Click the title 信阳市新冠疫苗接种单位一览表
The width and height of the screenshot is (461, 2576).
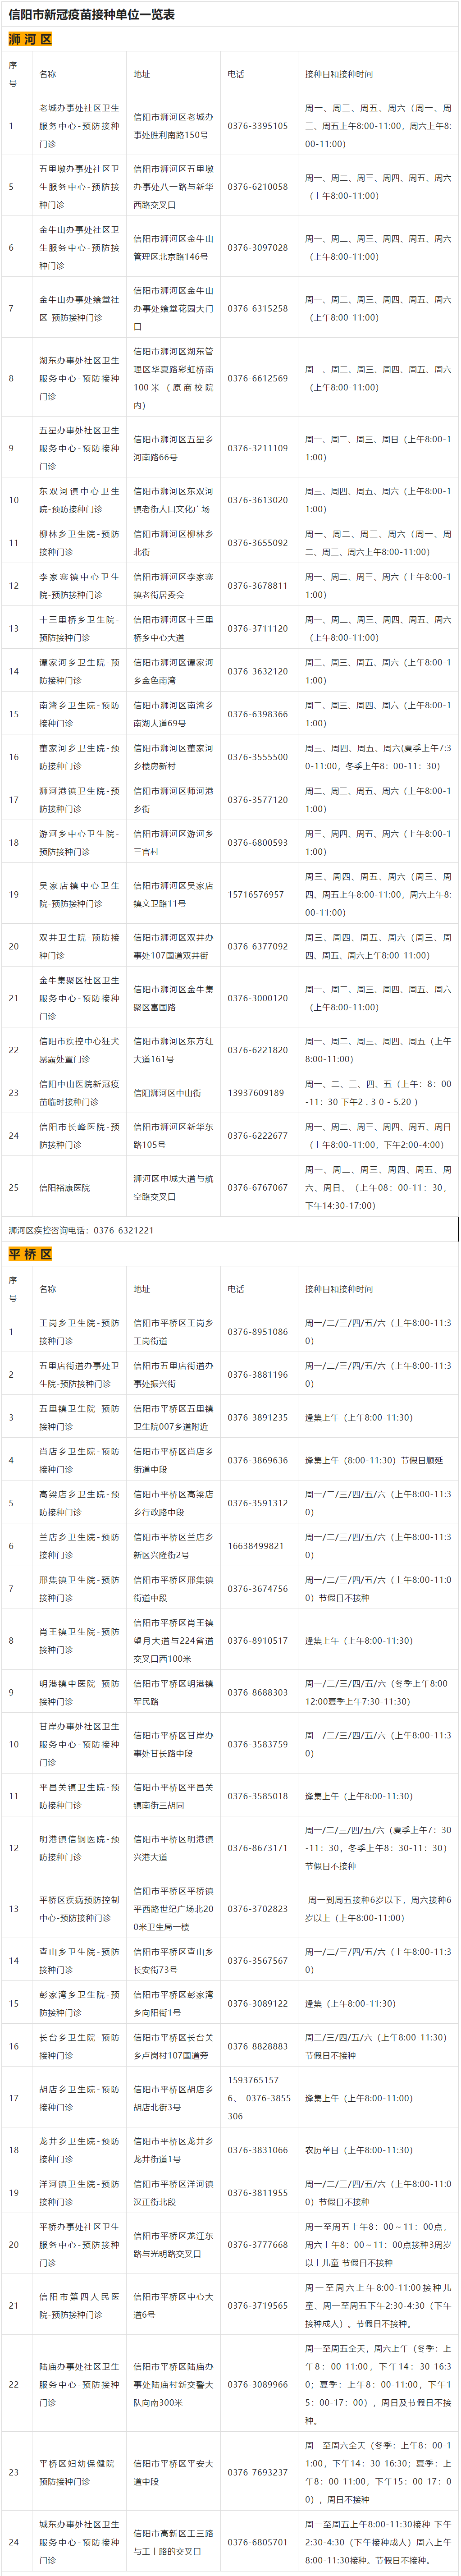(x=91, y=15)
